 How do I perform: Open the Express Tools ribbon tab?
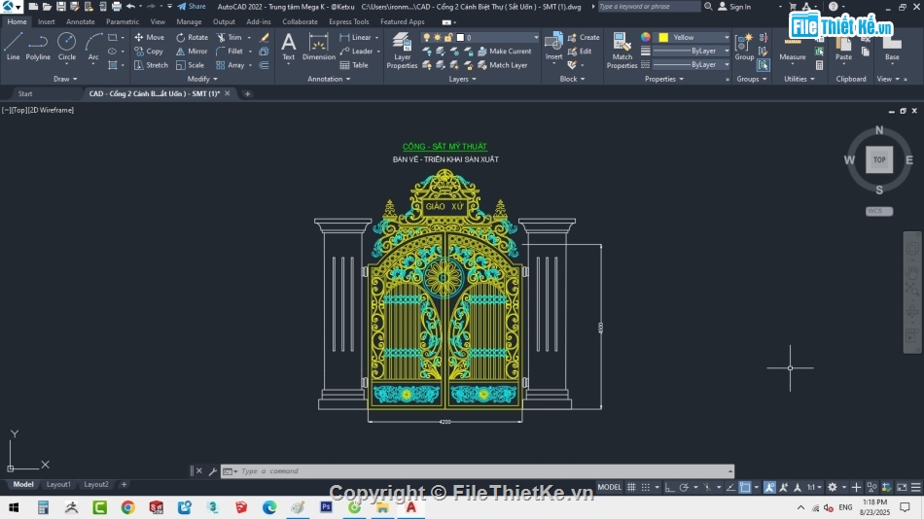coord(349,21)
